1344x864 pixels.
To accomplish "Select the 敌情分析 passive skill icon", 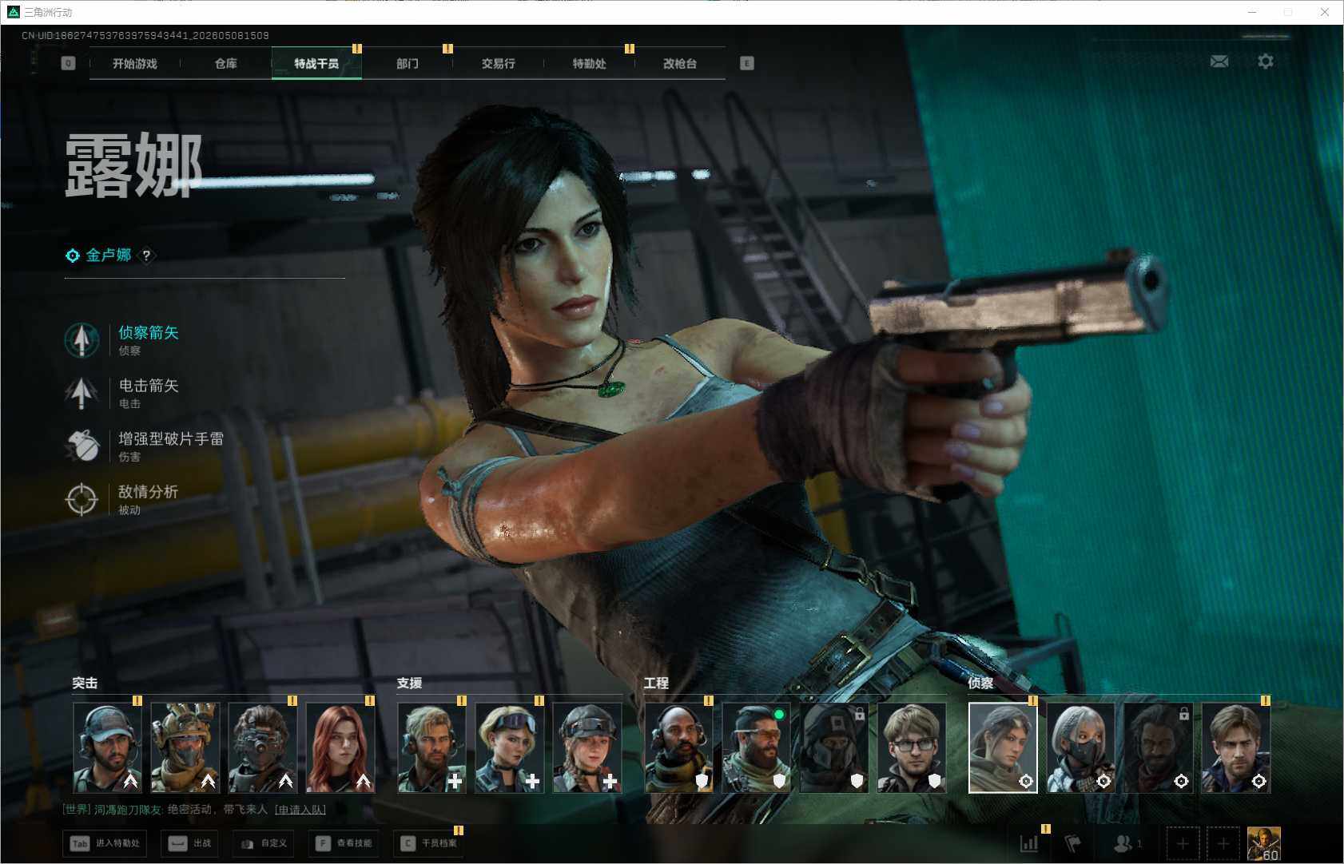I will (82, 499).
